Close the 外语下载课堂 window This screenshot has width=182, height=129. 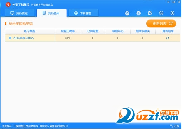coord(179,2)
